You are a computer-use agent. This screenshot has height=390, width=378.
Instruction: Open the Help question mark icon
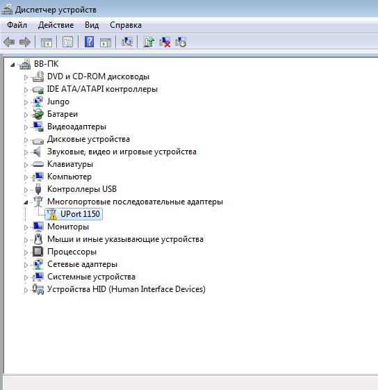(x=89, y=42)
